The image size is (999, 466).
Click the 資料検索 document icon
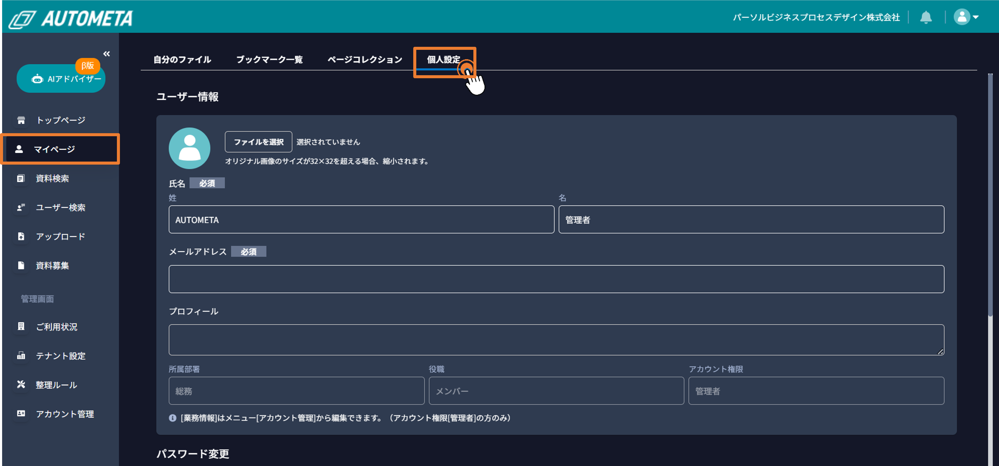click(x=21, y=178)
